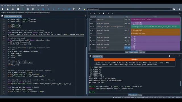The height and width of the screenshot is (102, 182).
Task: Stop debugging with the square icon
Action: point(69,9)
